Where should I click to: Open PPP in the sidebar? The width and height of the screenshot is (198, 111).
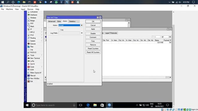32,23
